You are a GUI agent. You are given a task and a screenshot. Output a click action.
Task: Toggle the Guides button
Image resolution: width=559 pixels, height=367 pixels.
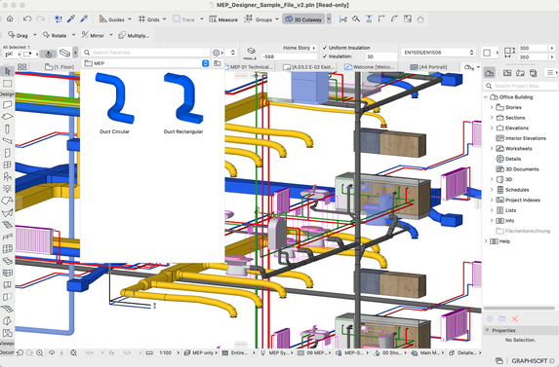click(111, 19)
